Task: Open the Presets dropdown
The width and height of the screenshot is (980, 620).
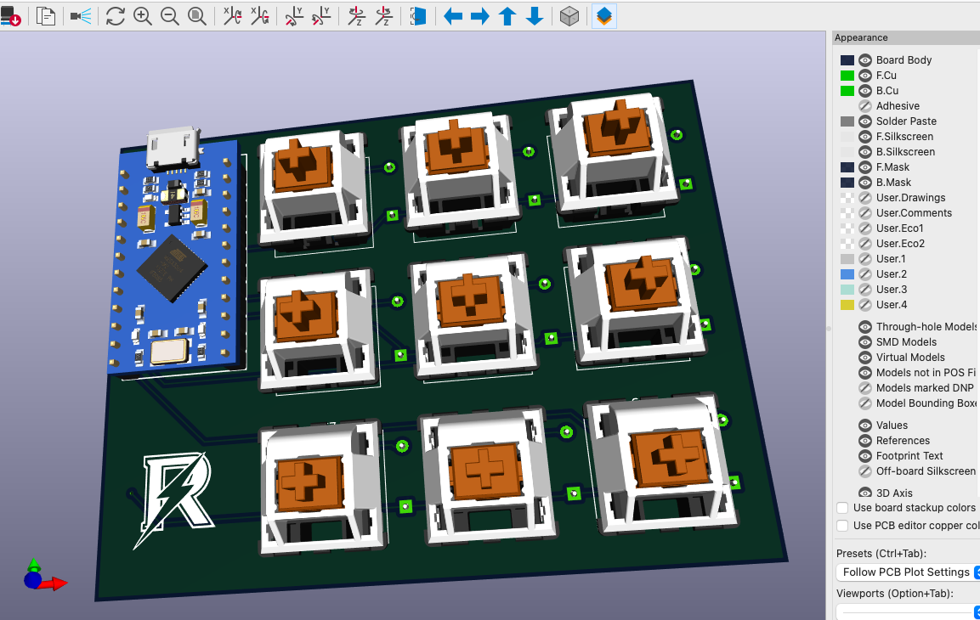Action: 907,572
